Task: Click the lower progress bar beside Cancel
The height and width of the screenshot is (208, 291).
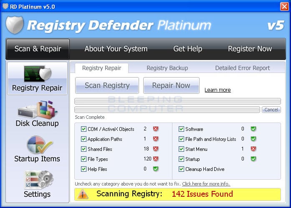Action: pyautogui.click(x=167, y=110)
